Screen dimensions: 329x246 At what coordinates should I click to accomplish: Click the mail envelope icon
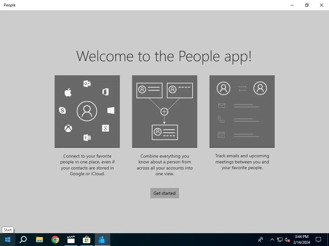click(x=222, y=105)
